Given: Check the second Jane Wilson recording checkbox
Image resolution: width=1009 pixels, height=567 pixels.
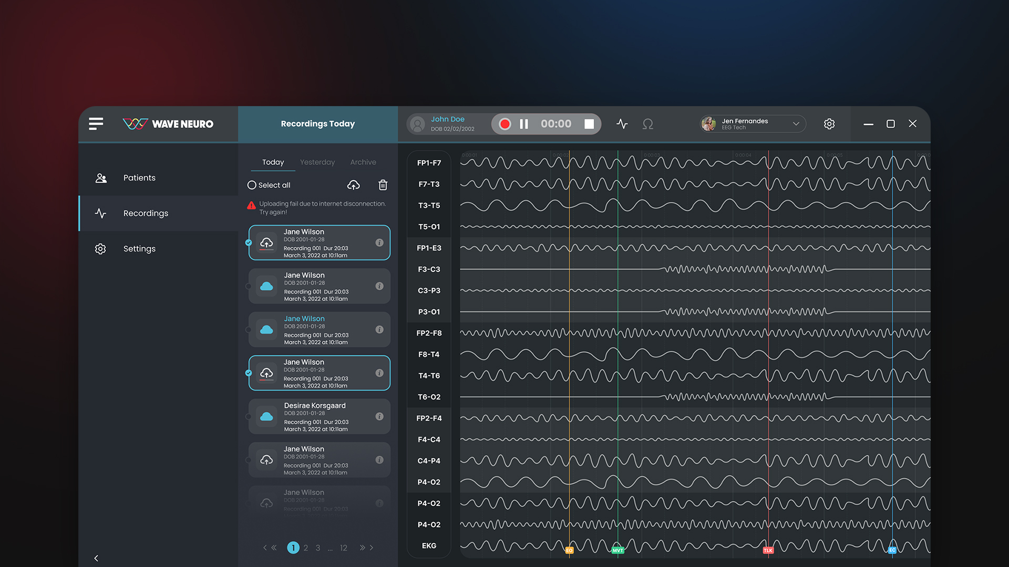Looking at the screenshot, I should 249,286.
